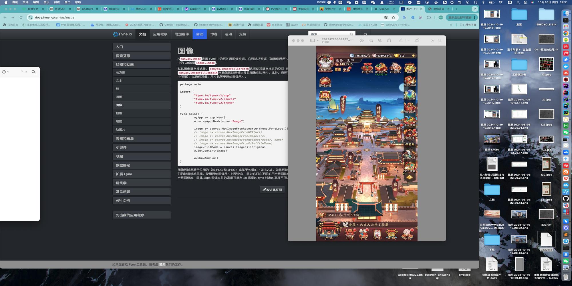Open the 应用程序 nav tab
This screenshot has height=286, width=572.
click(160, 34)
